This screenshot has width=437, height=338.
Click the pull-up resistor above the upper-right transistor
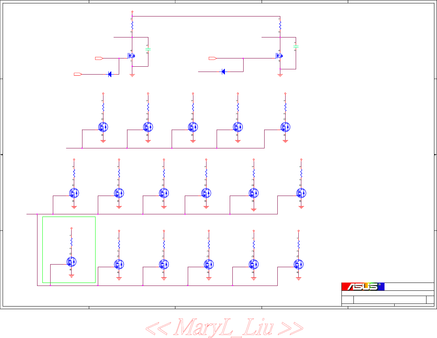[x=280, y=26]
